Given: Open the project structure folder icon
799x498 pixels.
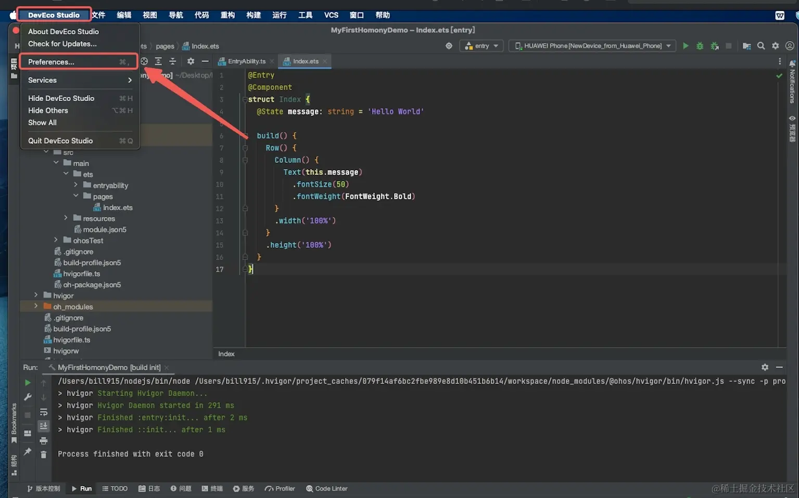Looking at the screenshot, I should (x=746, y=46).
